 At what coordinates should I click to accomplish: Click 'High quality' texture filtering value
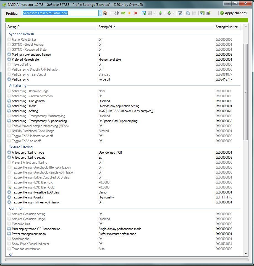click(106, 197)
